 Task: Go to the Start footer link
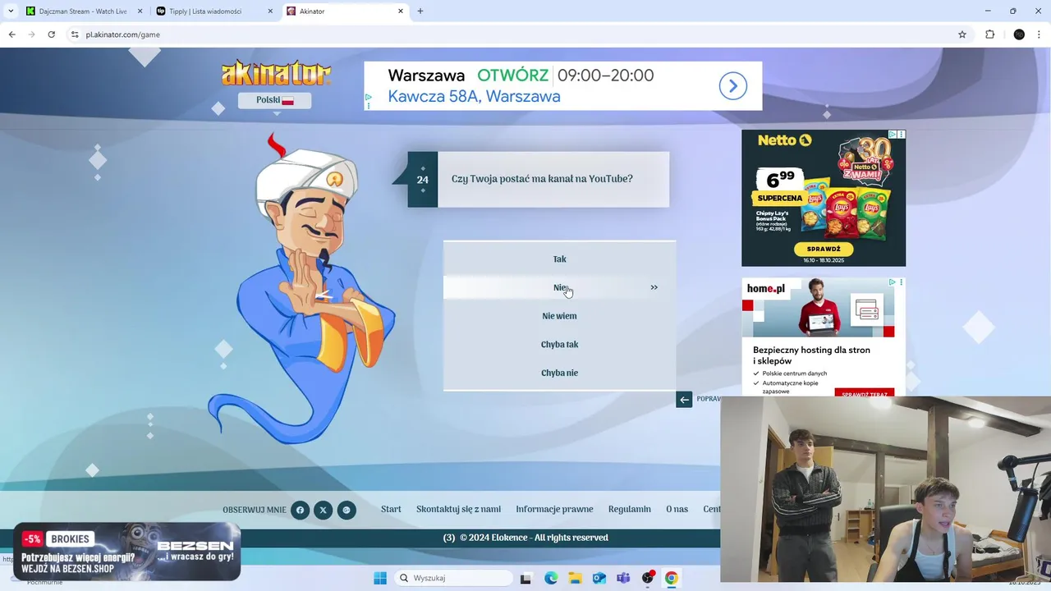(x=391, y=509)
